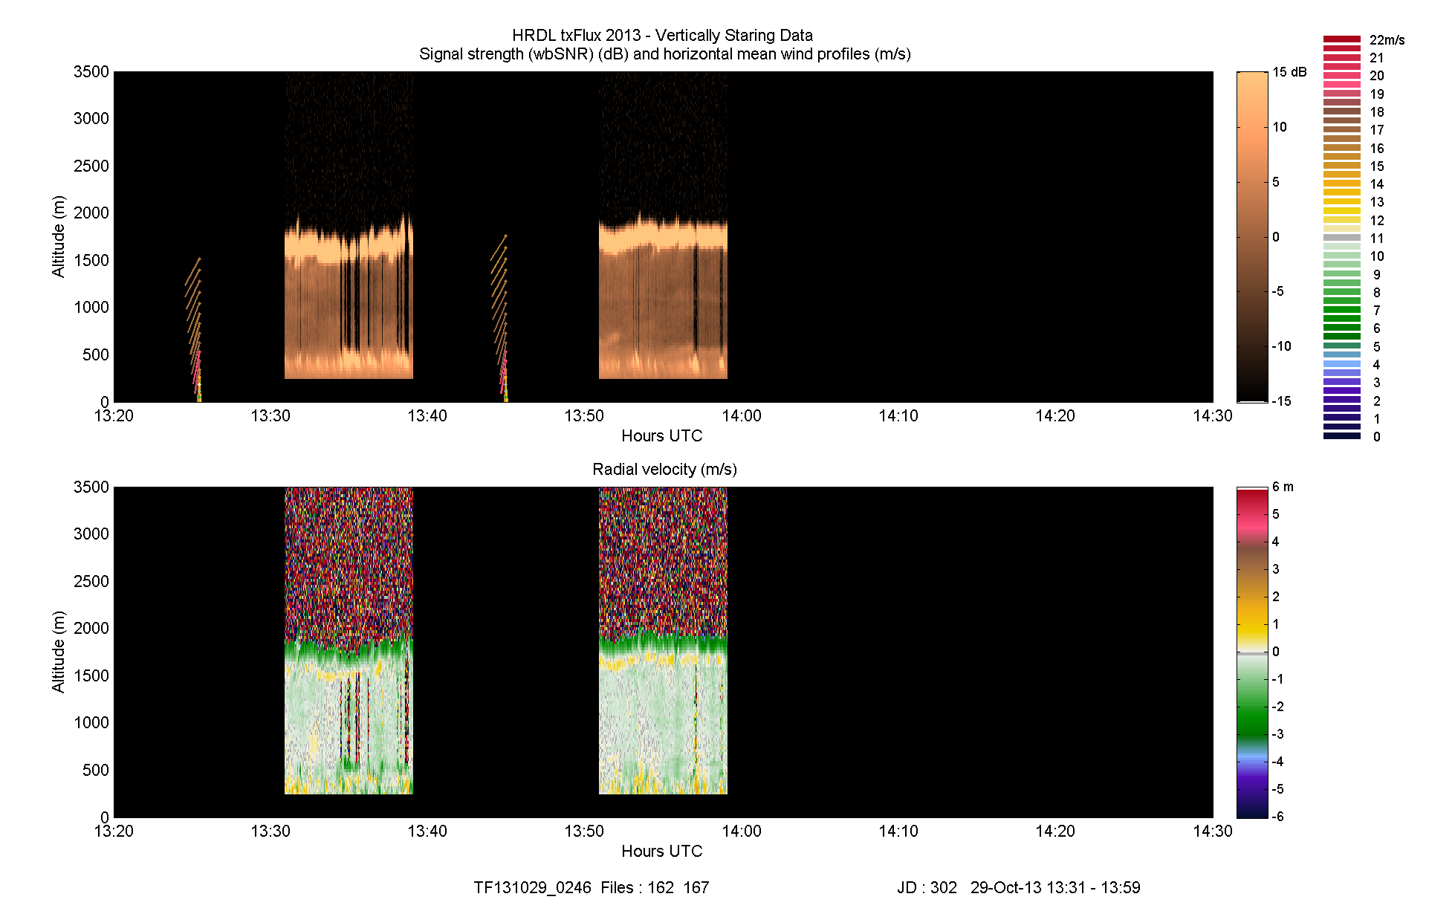
Task: Click the '2' tick on velocity colorbar
Action: (x=1276, y=597)
